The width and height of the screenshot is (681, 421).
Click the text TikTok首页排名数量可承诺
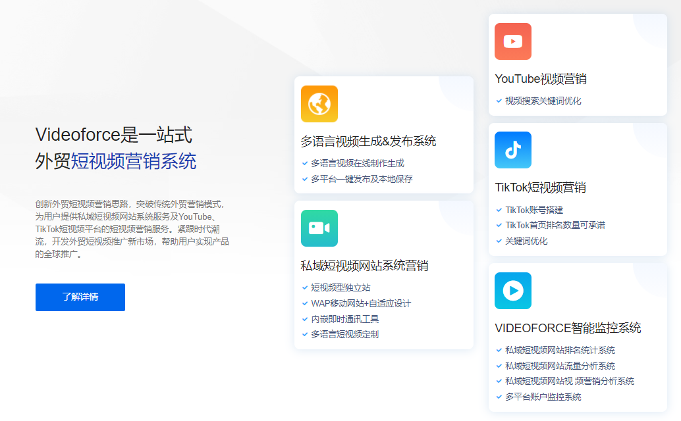click(555, 225)
